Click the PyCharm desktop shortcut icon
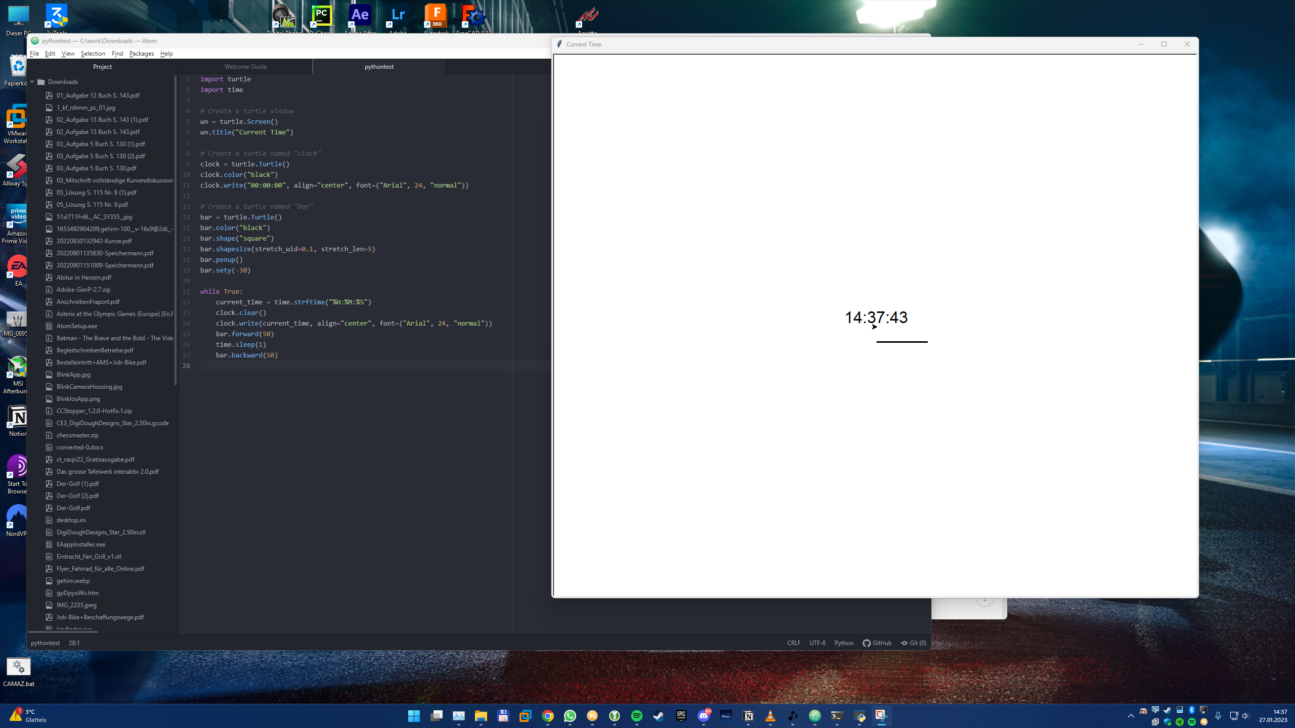This screenshot has width=1295, height=728. pos(322,17)
